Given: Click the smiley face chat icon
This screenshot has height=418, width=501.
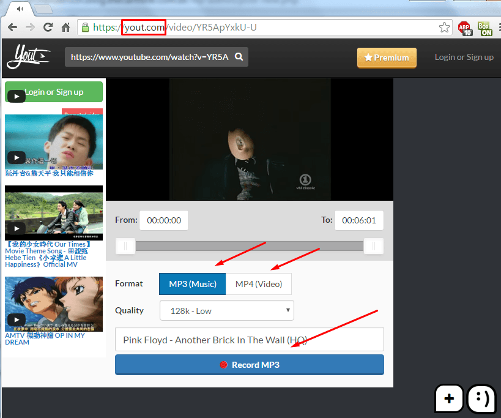Looking at the screenshot, I should point(482,398).
